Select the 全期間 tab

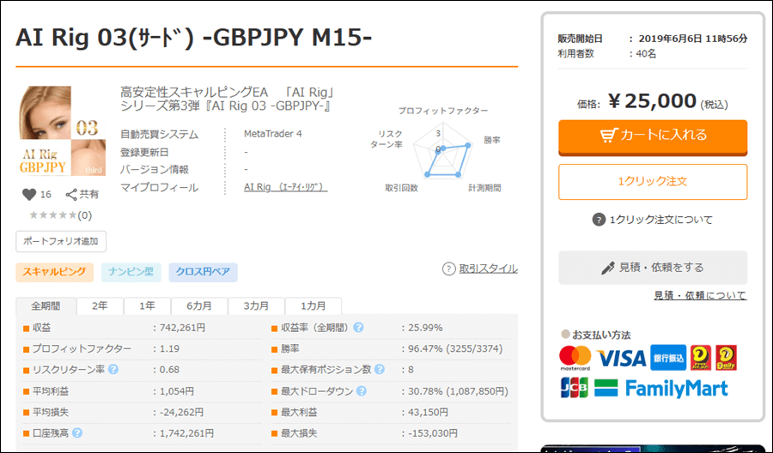point(46,306)
